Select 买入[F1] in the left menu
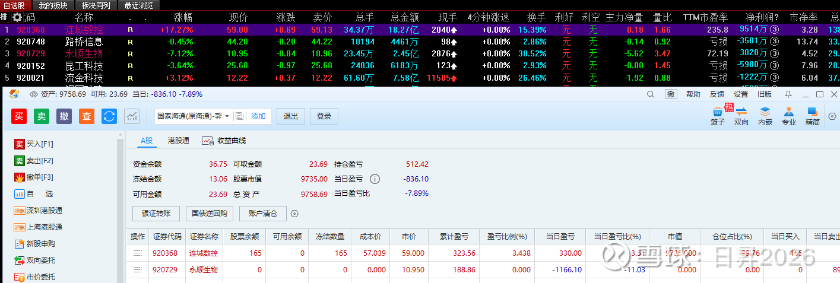 [x=34, y=144]
